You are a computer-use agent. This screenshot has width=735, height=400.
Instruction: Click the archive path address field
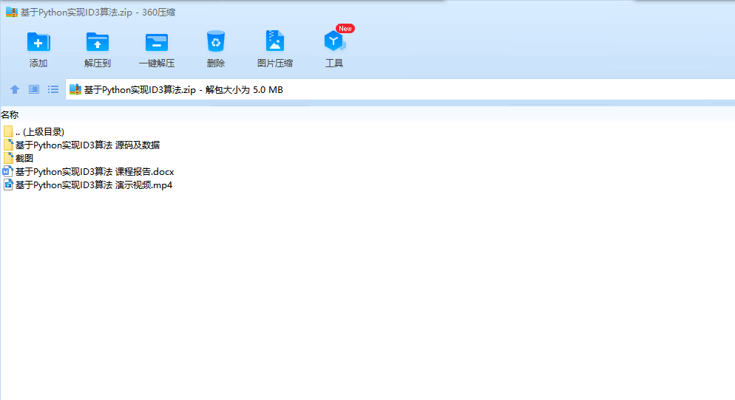[x=400, y=89]
